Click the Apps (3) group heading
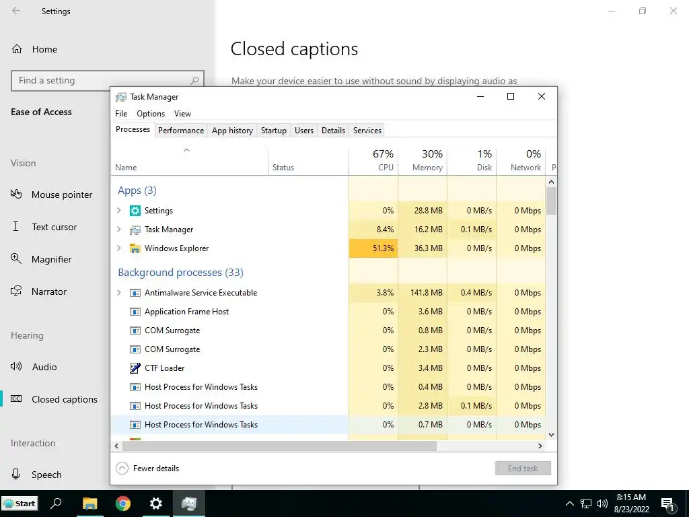The height and width of the screenshot is (517, 689). (x=137, y=191)
